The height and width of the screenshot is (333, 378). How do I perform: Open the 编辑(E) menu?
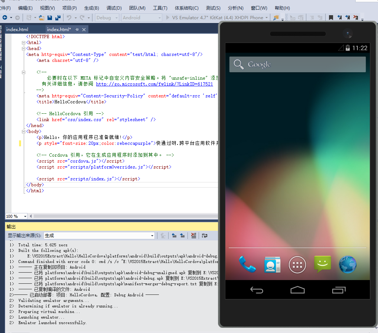click(25, 8)
